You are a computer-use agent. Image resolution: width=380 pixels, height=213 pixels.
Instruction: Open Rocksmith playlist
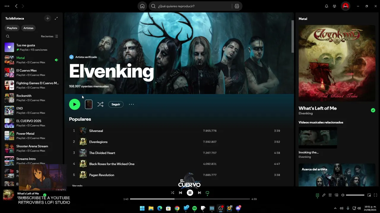(x=32, y=98)
